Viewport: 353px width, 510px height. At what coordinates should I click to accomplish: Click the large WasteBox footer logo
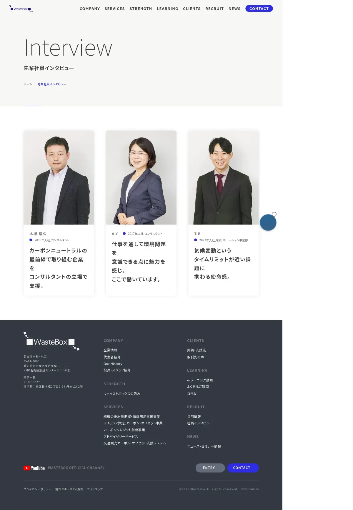tap(51, 341)
